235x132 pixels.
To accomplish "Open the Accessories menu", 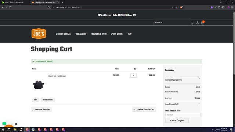I will tap(81, 34).
